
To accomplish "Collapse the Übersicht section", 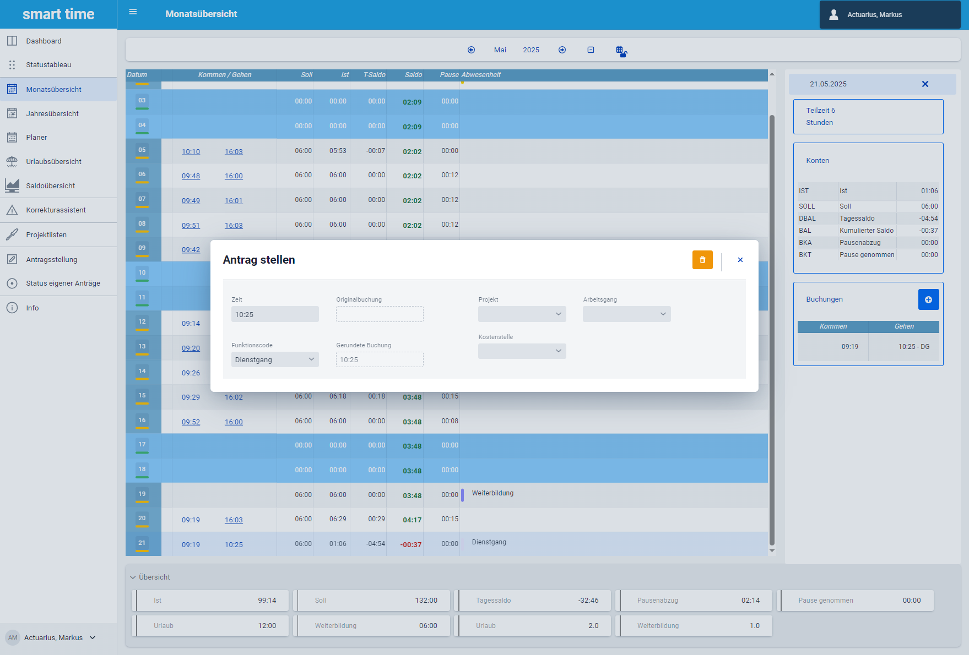I will (x=133, y=577).
